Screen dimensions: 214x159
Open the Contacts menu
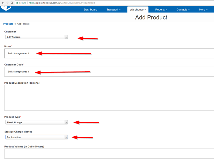tap(183, 10)
